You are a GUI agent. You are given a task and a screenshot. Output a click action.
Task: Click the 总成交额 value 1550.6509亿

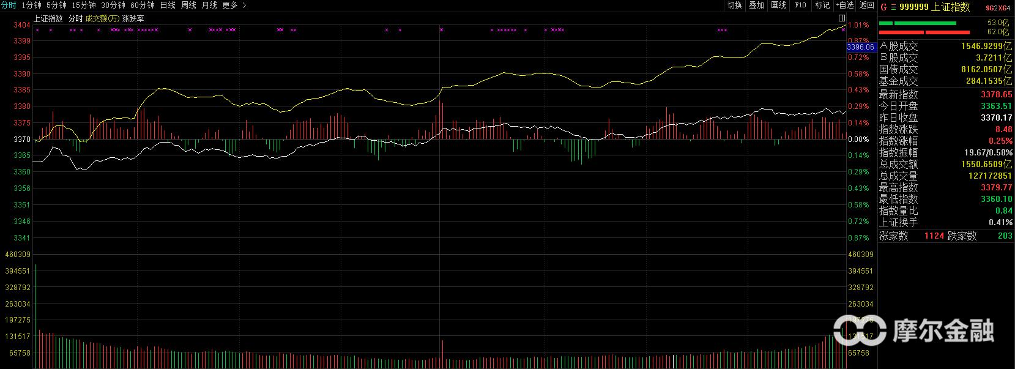[986, 165]
